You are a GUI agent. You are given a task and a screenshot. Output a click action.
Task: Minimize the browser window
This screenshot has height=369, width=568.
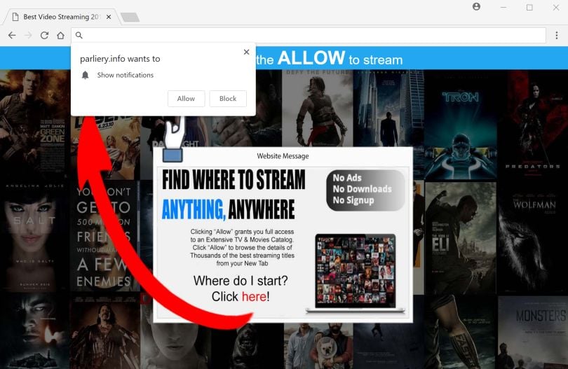coord(503,7)
